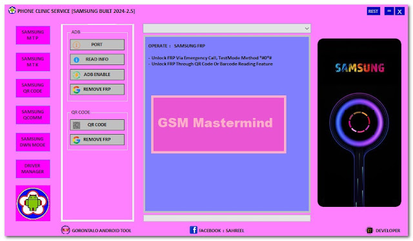This screenshot has height=241, width=413.
Task: Click the window title text
Action: 76,11
